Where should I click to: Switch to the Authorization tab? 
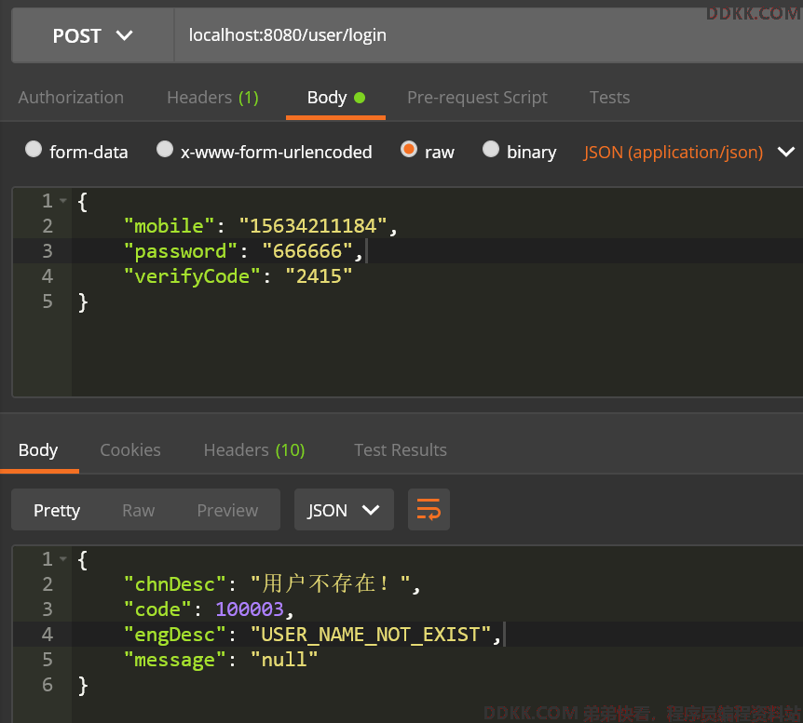click(71, 98)
